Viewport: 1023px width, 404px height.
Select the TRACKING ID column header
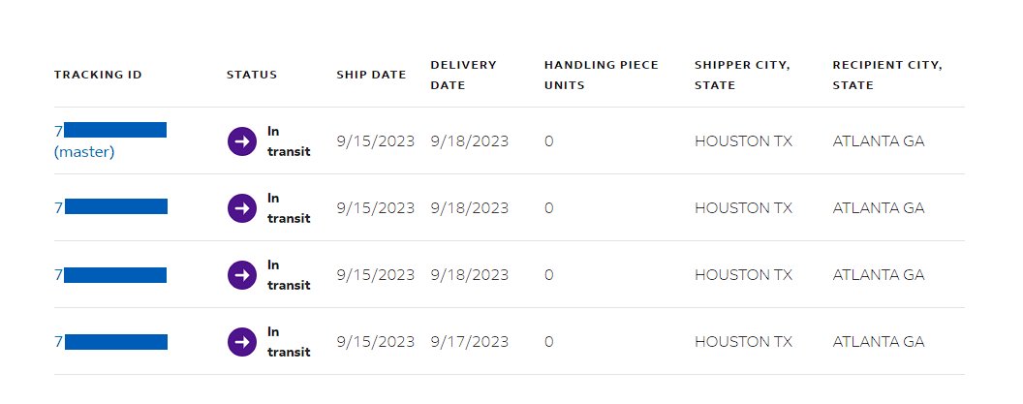tap(98, 75)
